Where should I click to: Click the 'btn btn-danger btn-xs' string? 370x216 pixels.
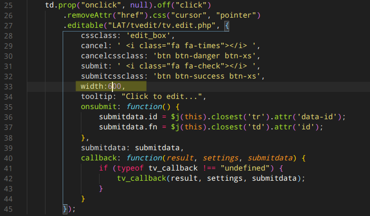pos(205,56)
